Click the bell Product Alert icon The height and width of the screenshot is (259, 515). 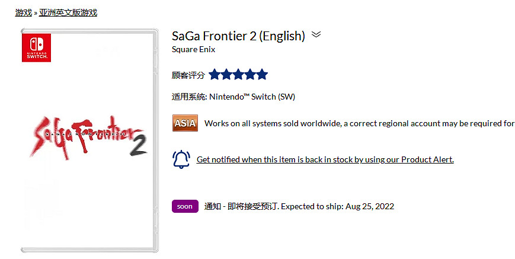tap(181, 159)
